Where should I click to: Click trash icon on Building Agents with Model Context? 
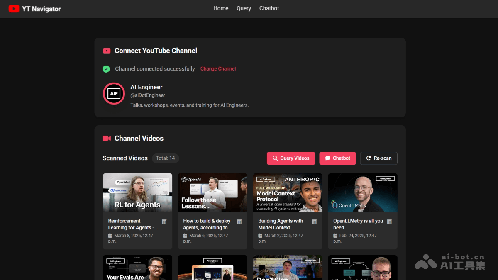[314, 221]
